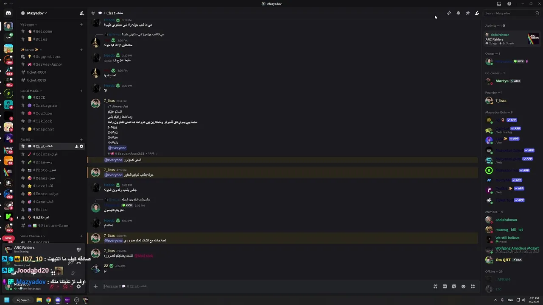Open the gift picker in message bar
Screen dimensions: 543x305
tap(435, 286)
